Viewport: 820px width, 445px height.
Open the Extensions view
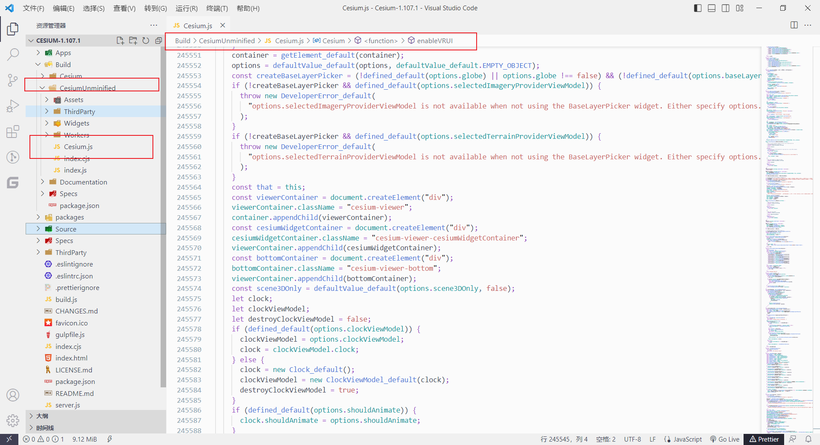point(13,132)
